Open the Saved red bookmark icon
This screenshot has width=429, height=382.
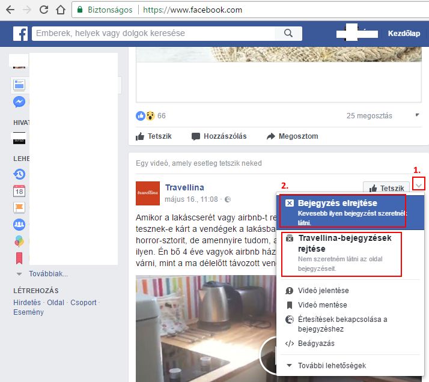(x=19, y=258)
